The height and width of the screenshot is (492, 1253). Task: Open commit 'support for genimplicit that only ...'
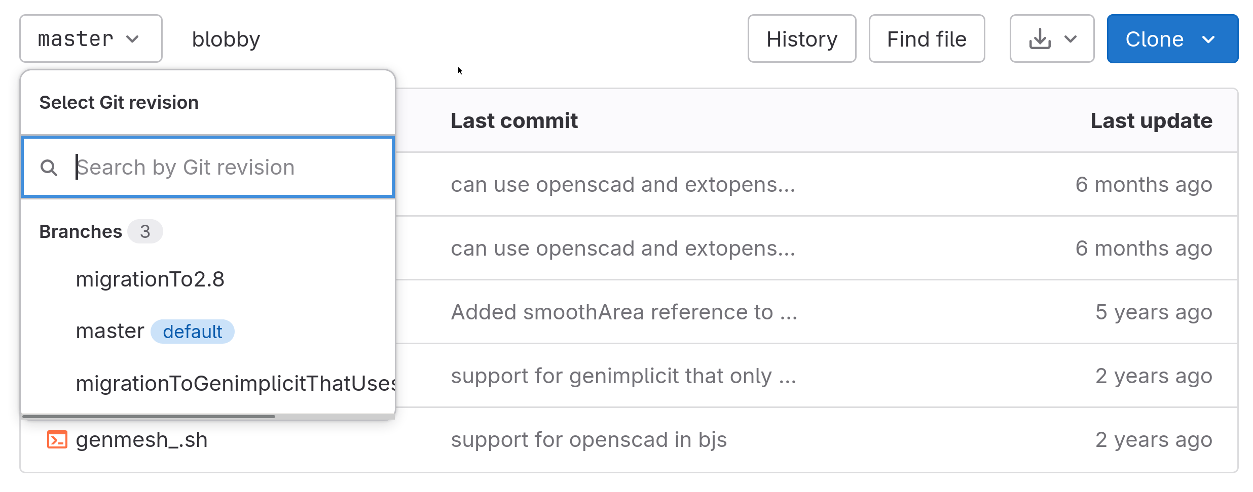click(x=623, y=376)
